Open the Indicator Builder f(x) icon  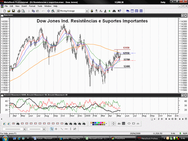[101, 11]
